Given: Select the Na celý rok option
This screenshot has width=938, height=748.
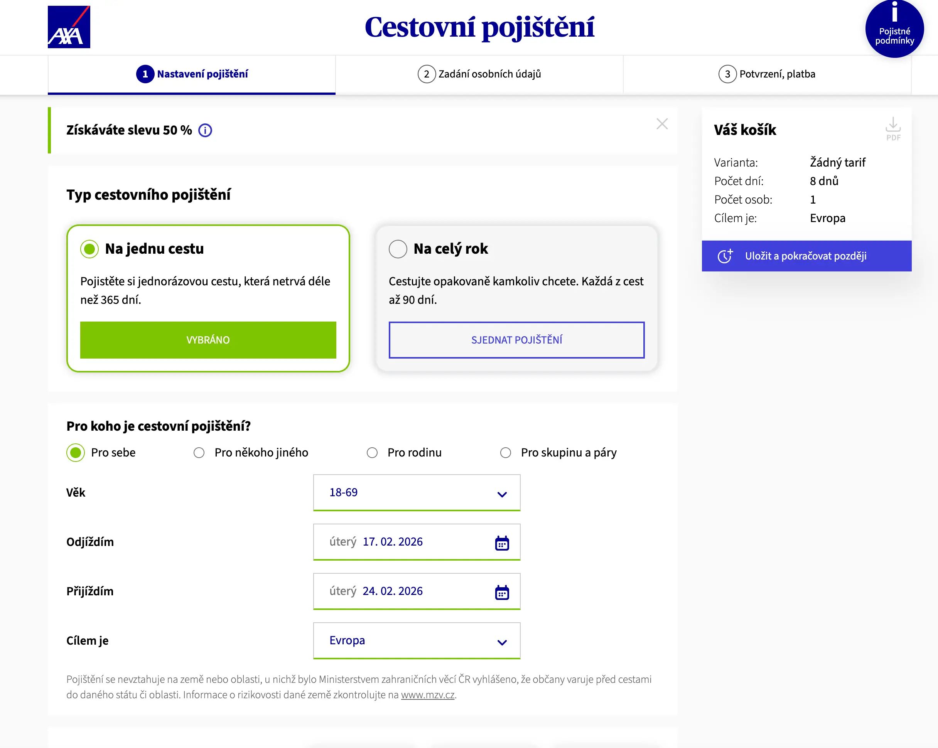Looking at the screenshot, I should point(397,249).
